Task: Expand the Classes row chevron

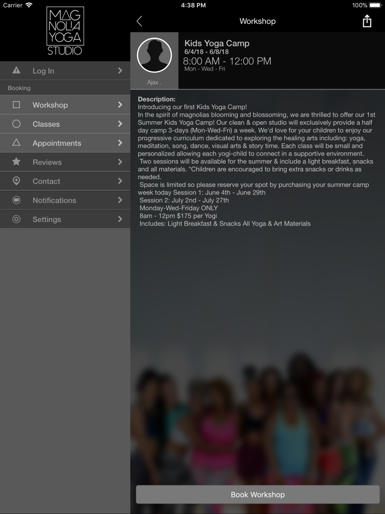Action: pos(120,124)
